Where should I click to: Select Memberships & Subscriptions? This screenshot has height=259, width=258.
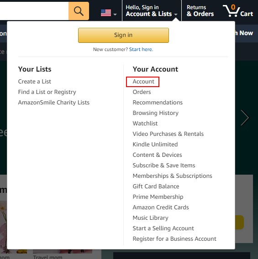172,176
